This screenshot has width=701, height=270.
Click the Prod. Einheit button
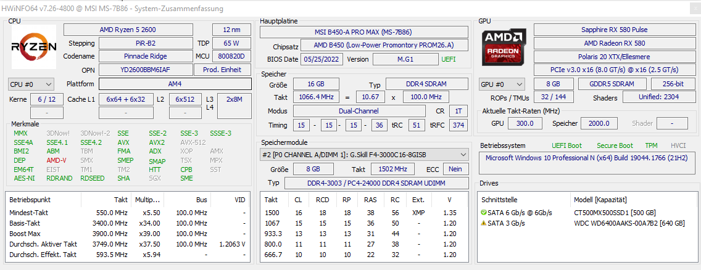pos(222,70)
